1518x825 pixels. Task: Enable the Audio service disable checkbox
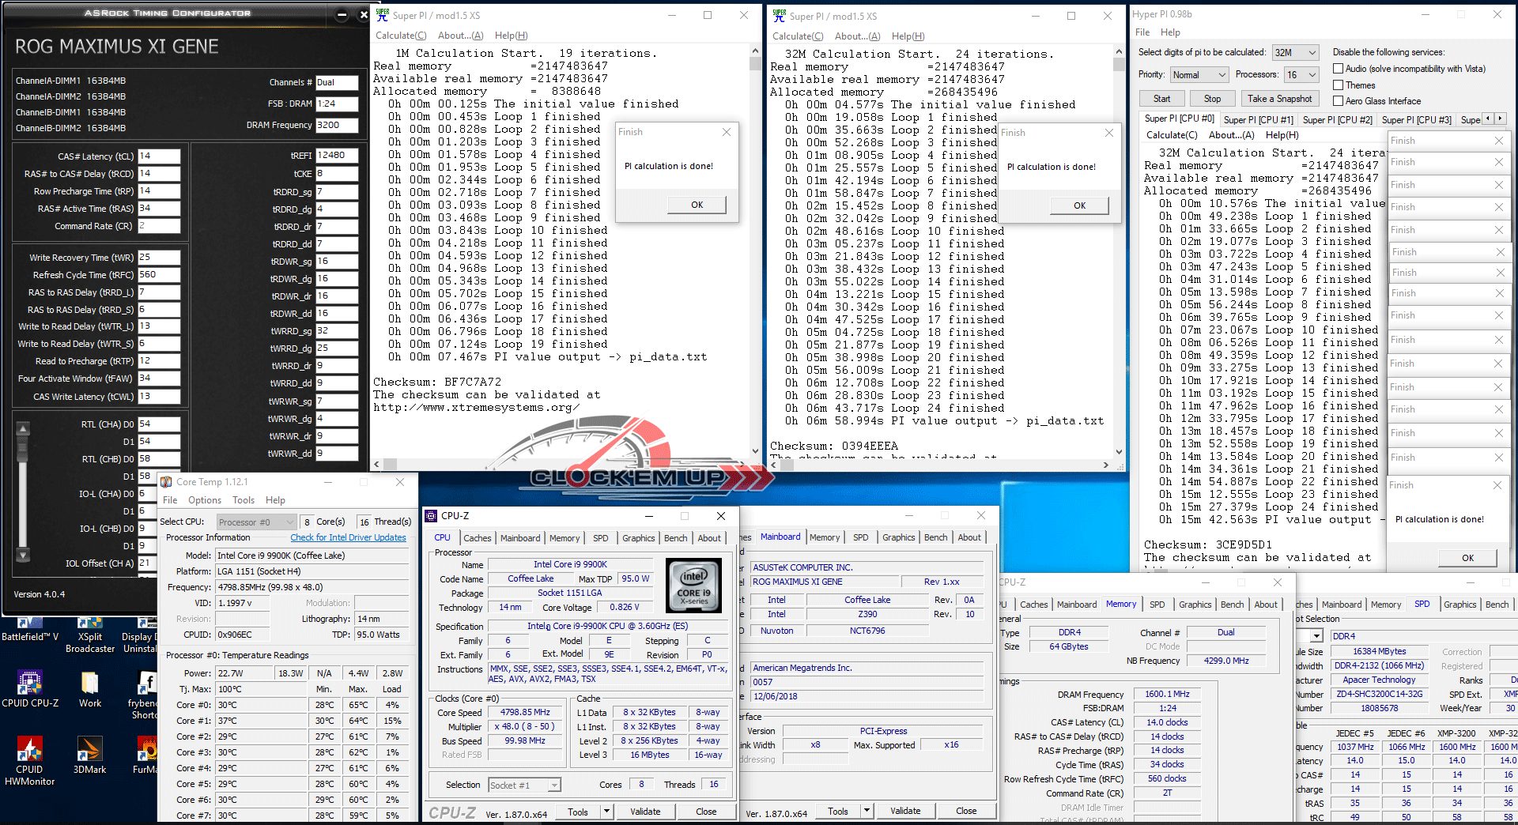[1339, 69]
